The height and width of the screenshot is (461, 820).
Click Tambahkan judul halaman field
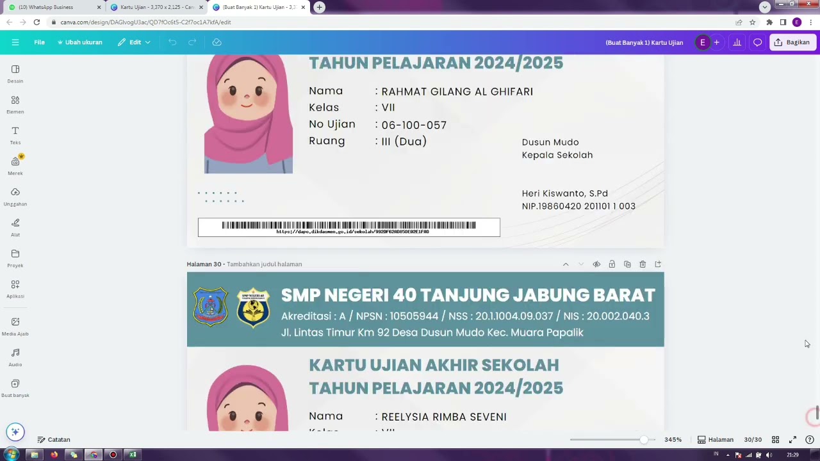[264, 264]
